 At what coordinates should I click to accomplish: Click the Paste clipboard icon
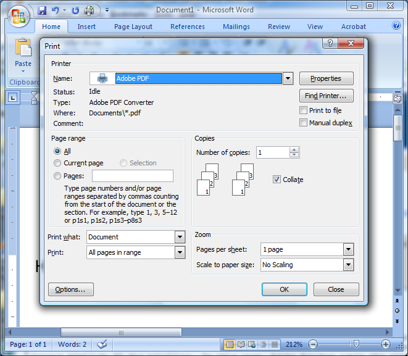pyautogui.click(x=23, y=48)
